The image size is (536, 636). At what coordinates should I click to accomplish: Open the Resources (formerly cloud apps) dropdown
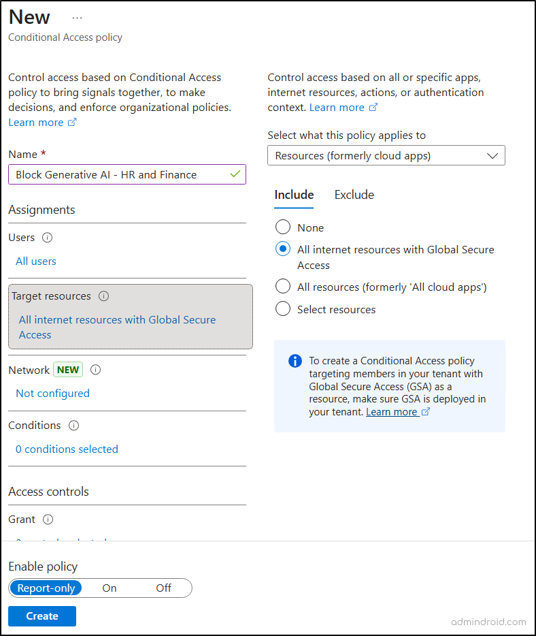[386, 156]
